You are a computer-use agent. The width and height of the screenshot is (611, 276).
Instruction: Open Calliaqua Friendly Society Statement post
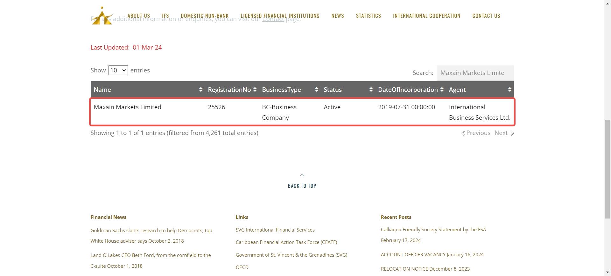click(x=433, y=235)
